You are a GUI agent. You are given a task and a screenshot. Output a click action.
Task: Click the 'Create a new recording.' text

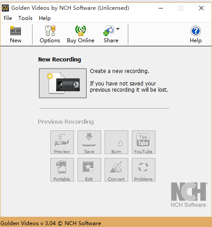[x=119, y=71]
